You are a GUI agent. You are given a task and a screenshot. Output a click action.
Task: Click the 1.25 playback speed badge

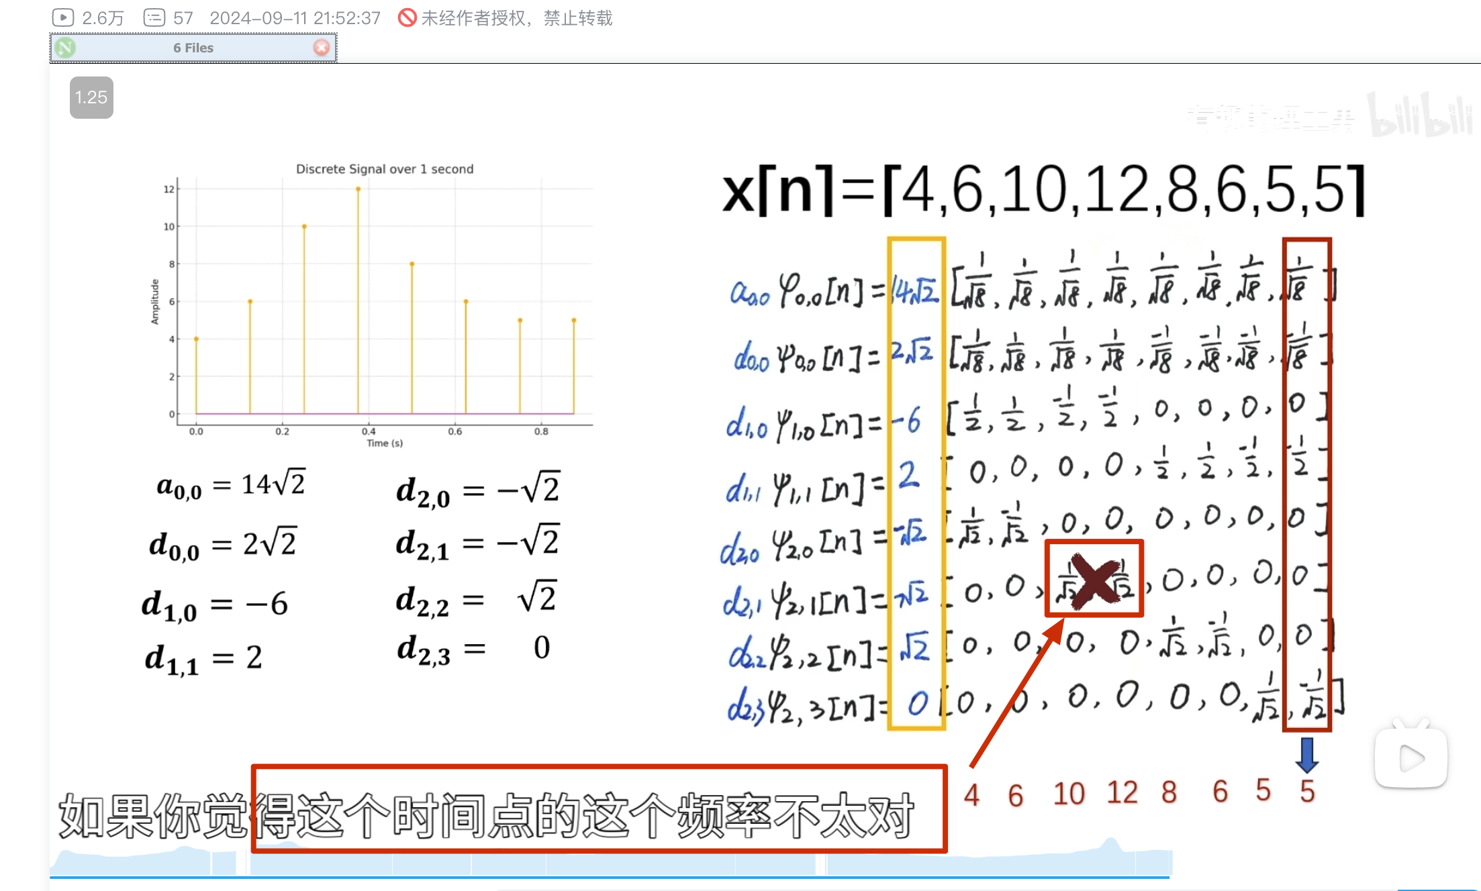click(91, 97)
